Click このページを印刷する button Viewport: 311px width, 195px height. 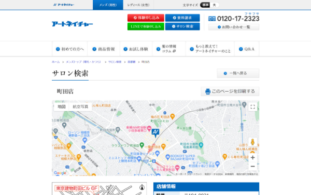[x=230, y=92]
